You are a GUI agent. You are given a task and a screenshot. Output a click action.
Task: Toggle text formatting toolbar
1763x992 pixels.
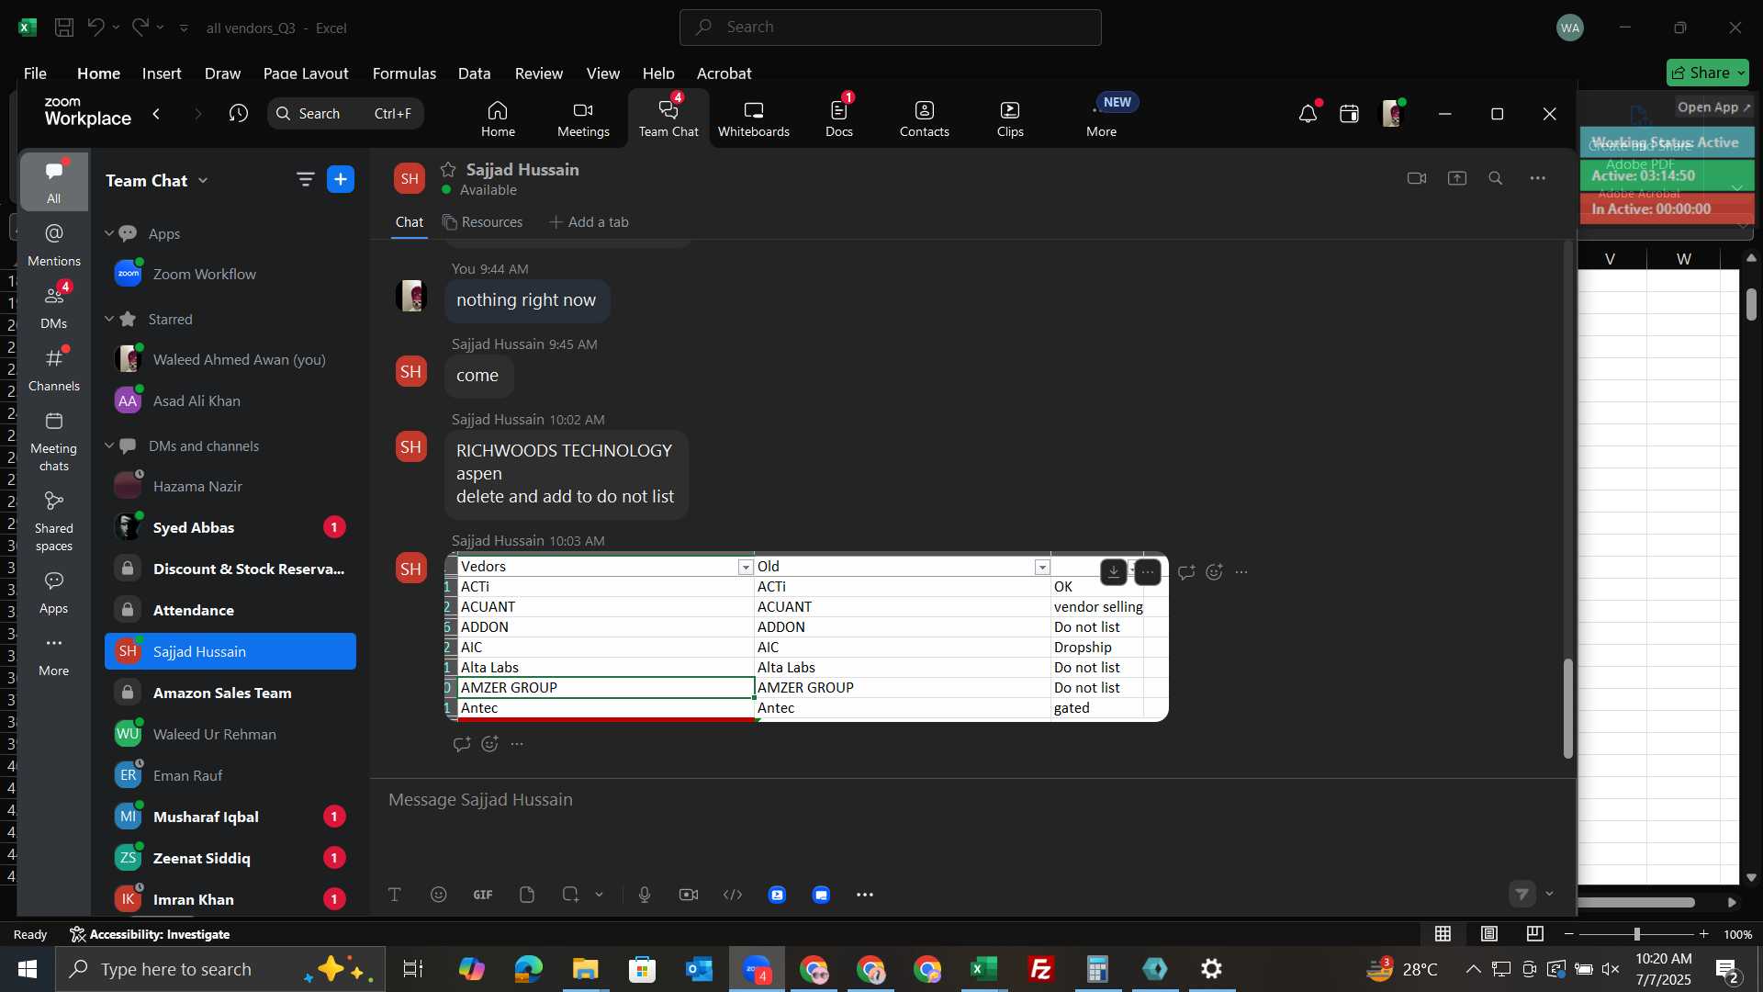(395, 895)
